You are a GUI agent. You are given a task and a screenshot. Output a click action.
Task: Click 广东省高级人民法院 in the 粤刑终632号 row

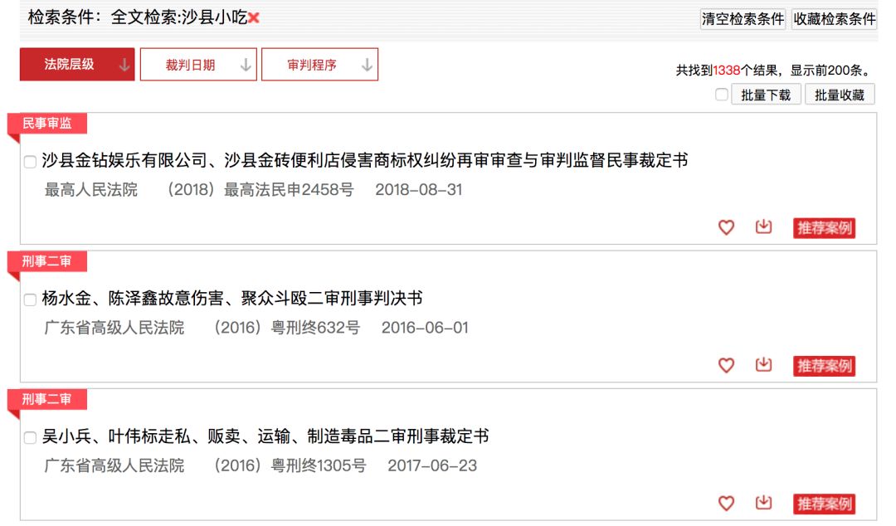(x=114, y=328)
